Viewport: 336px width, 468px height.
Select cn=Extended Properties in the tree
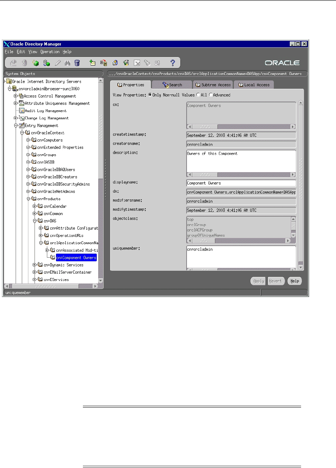(60, 147)
